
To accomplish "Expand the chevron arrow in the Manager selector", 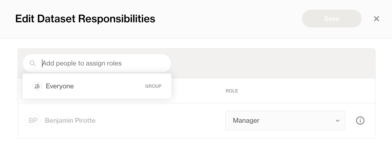I will pos(337,121).
